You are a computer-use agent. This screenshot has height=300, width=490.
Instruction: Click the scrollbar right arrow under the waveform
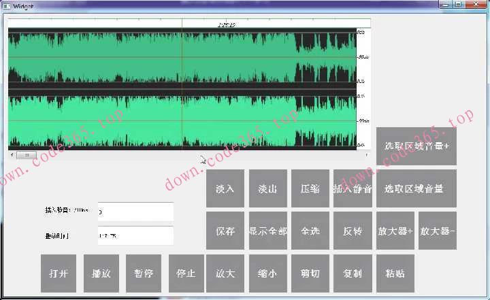pos(367,154)
